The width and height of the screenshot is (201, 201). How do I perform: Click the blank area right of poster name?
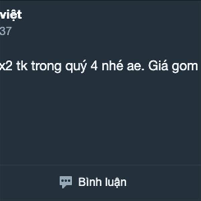[x=112, y=15]
